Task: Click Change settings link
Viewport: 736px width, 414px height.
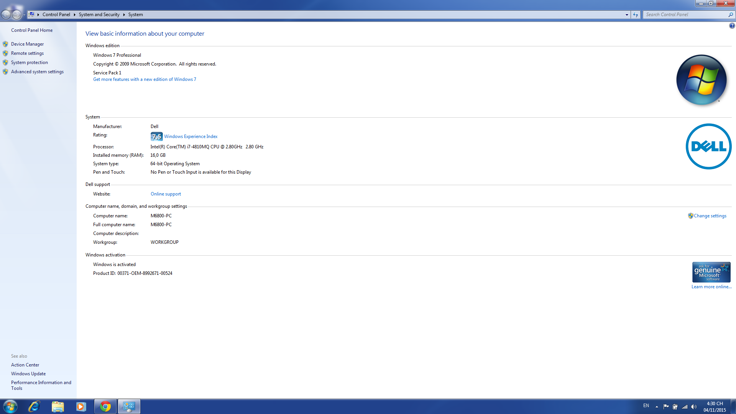Action: coord(710,216)
